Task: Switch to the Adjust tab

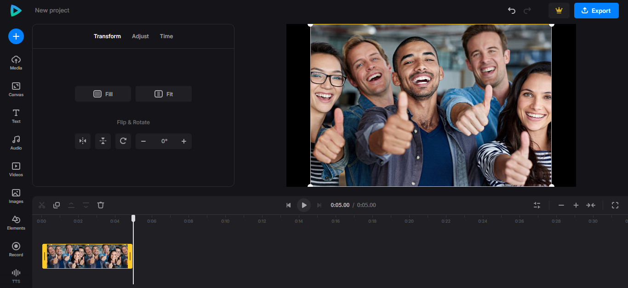Action: coord(140,36)
